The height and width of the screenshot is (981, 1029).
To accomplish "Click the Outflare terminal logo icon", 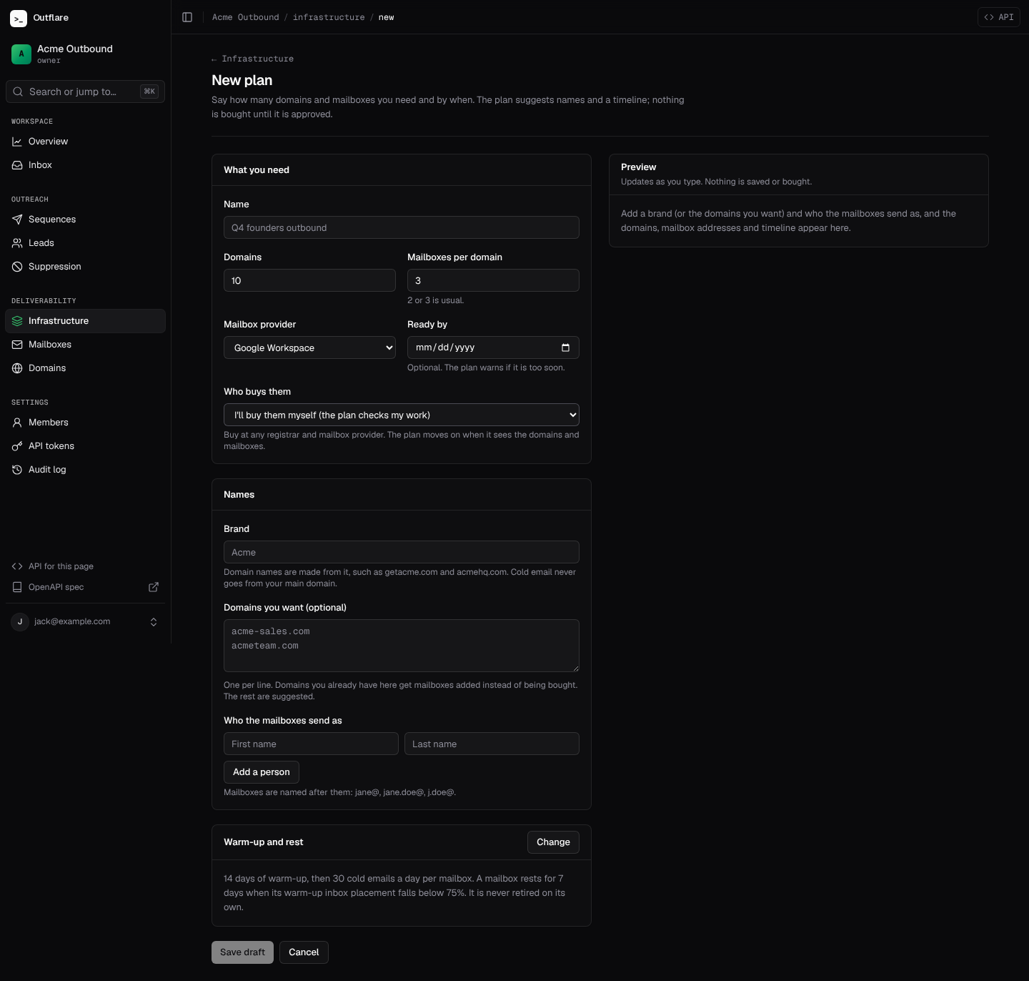I will (19, 19).
